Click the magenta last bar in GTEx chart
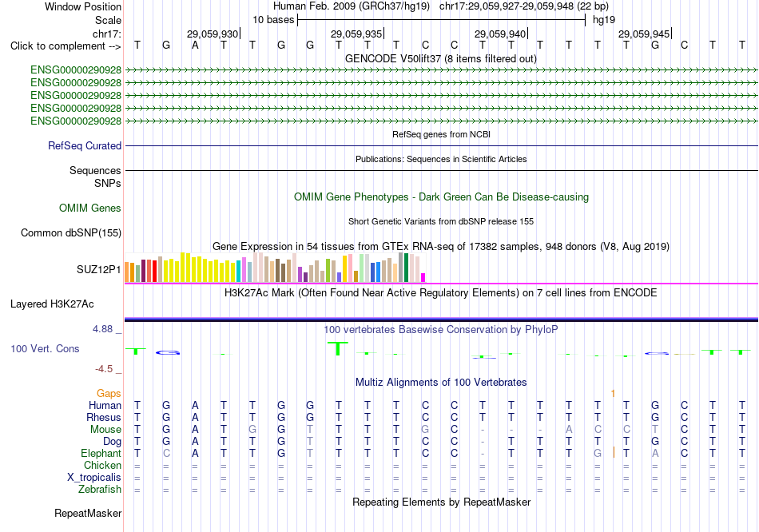This screenshot has height=532, width=759. pyautogui.click(x=423, y=278)
